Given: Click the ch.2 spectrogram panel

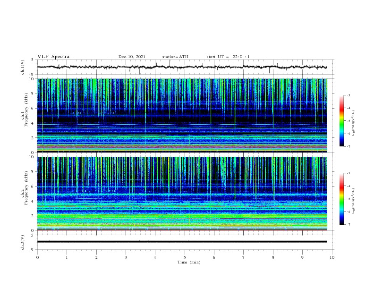Looking at the screenshot, I should [x=182, y=194].
